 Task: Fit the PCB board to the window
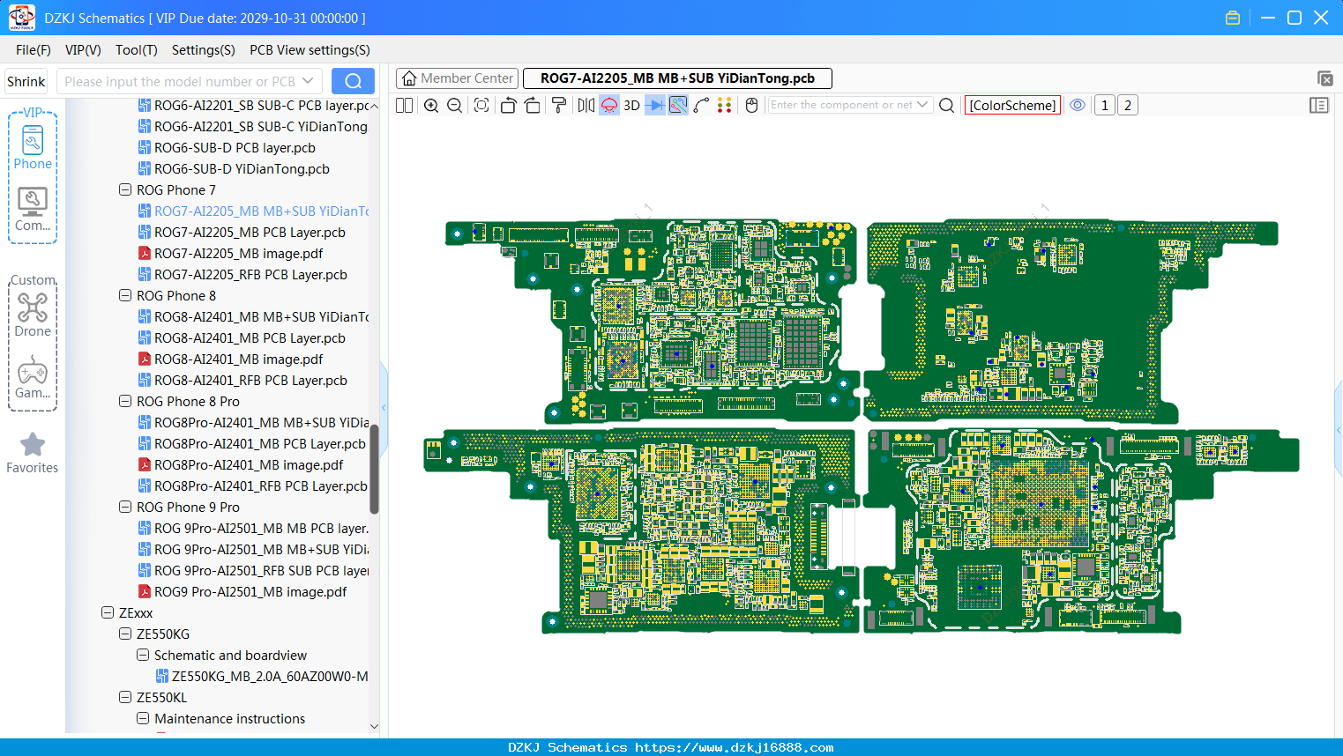(x=481, y=106)
